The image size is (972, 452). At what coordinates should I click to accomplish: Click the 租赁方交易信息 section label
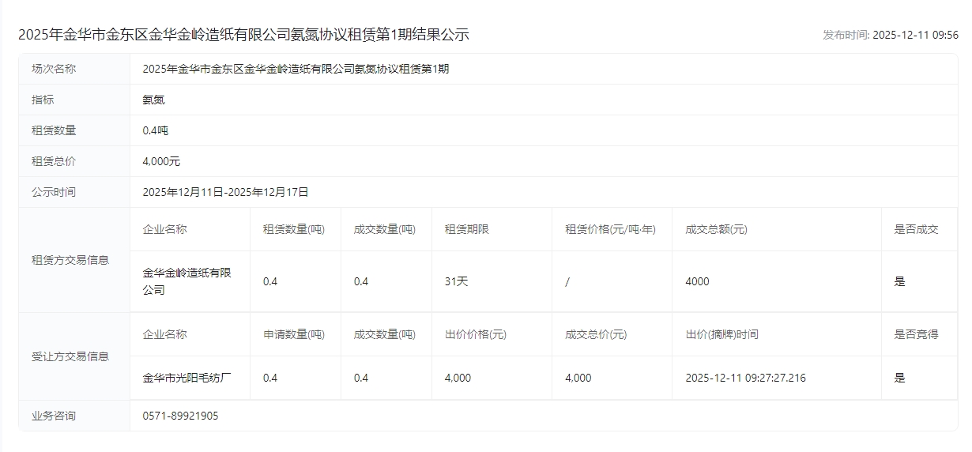pyautogui.click(x=70, y=260)
